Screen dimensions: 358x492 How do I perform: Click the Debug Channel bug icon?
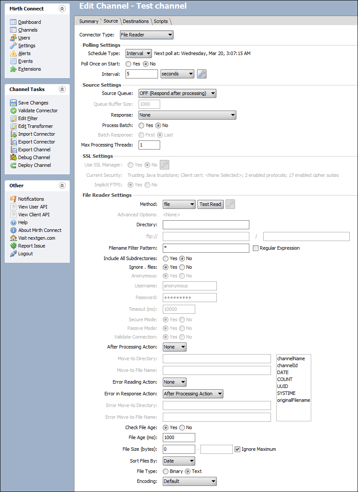click(x=13, y=157)
